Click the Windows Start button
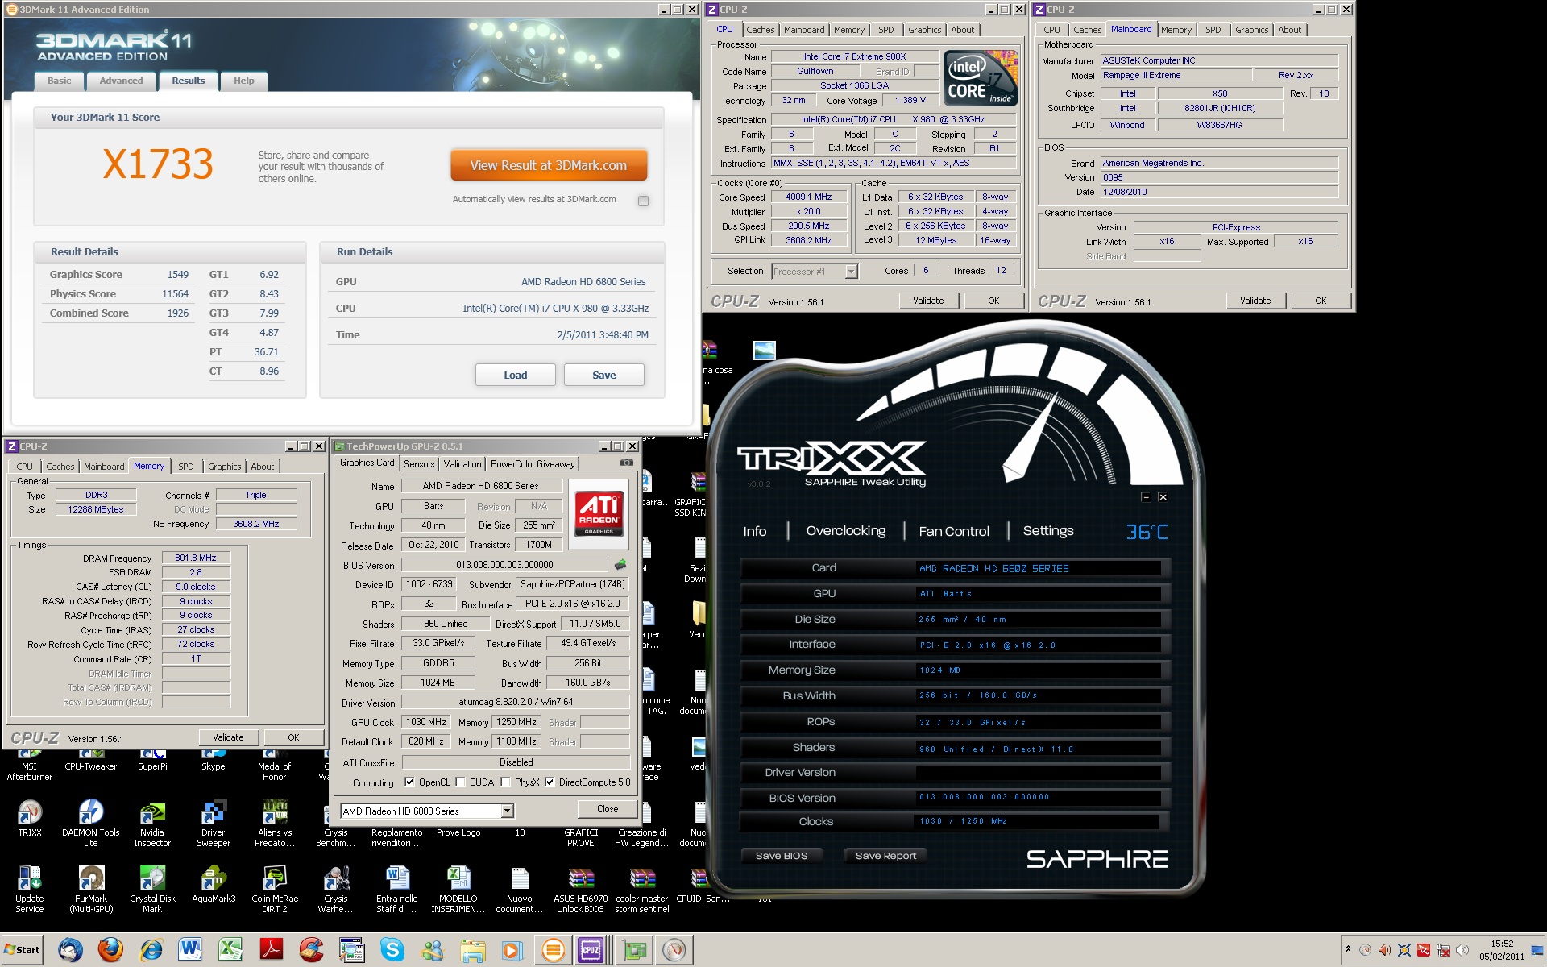1547x967 pixels. point(23,950)
